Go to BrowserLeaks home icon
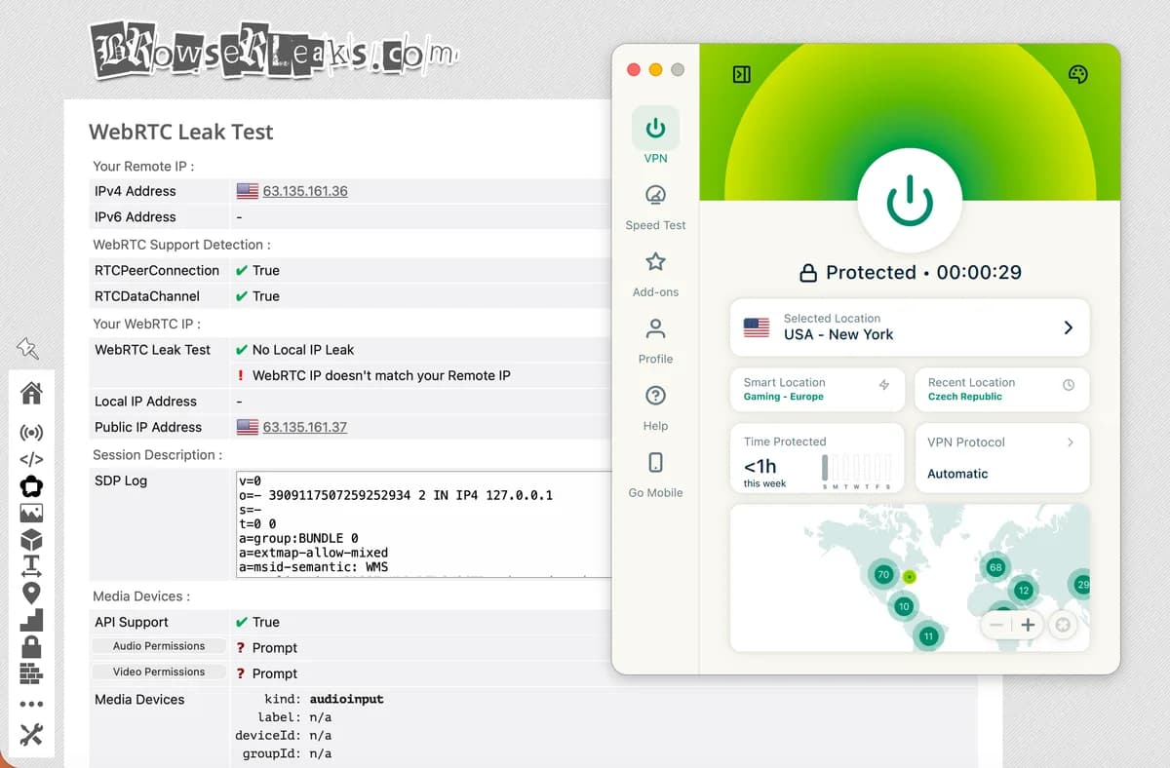Viewport: 1170px width, 768px height. (31, 394)
